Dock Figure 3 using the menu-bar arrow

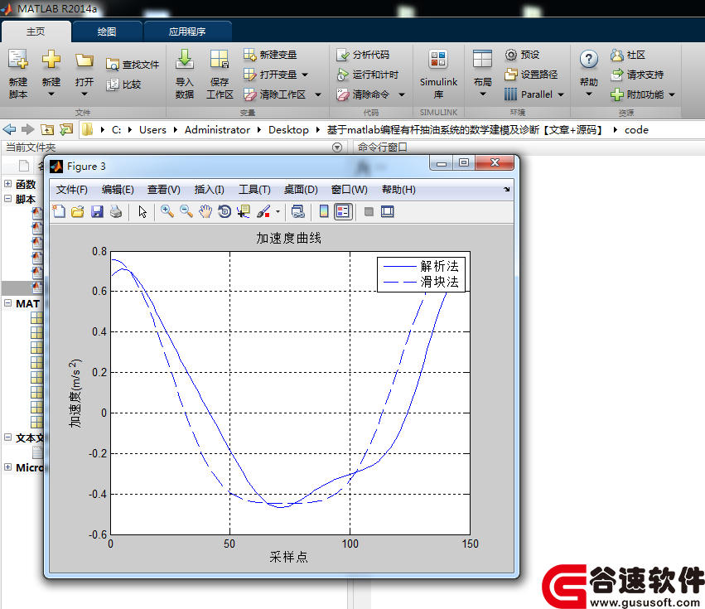pos(507,190)
